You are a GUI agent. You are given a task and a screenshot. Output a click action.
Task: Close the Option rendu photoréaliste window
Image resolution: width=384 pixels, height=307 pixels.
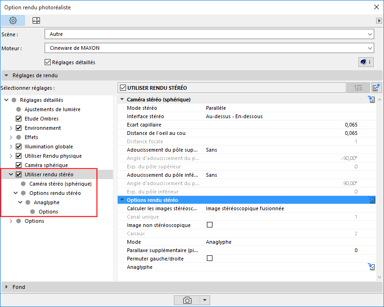pos(377,7)
